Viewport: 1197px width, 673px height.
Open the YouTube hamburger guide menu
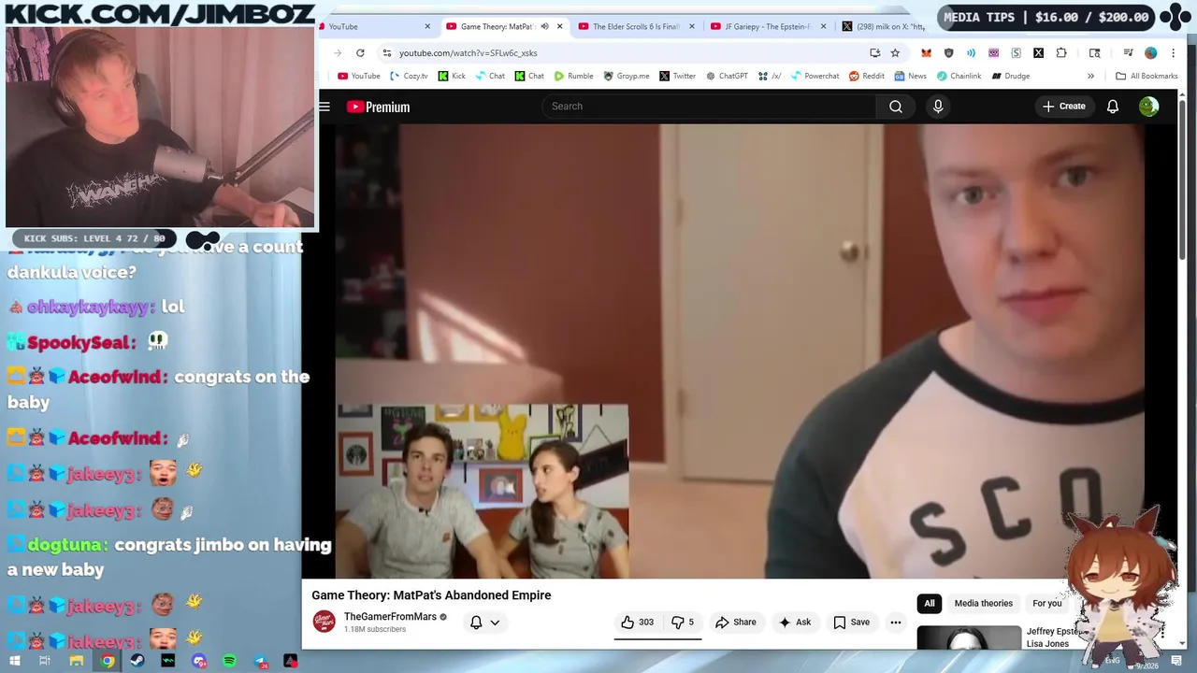[x=324, y=107]
